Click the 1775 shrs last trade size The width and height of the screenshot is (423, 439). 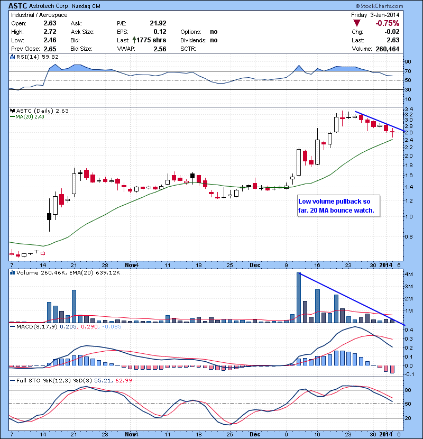click(x=151, y=40)
